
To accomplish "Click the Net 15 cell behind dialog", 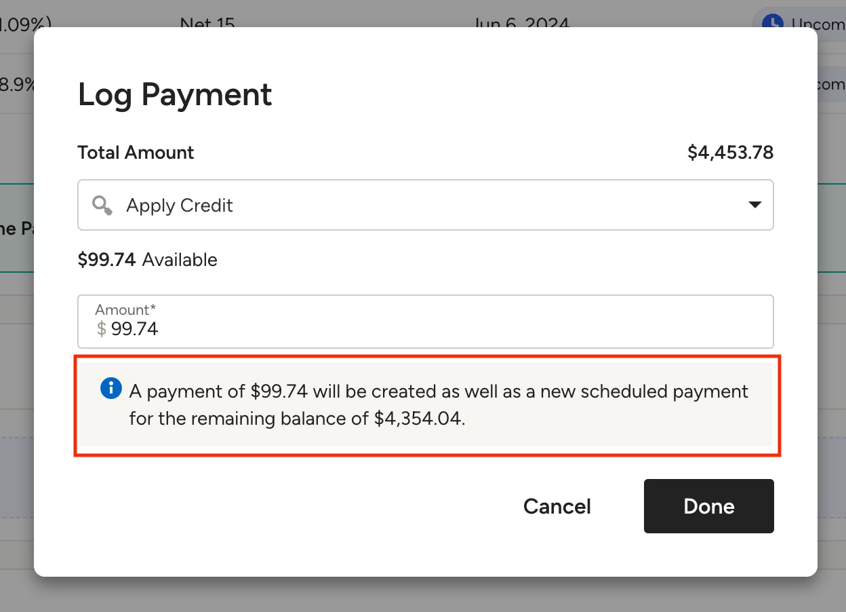I will [x=207, y=22].
